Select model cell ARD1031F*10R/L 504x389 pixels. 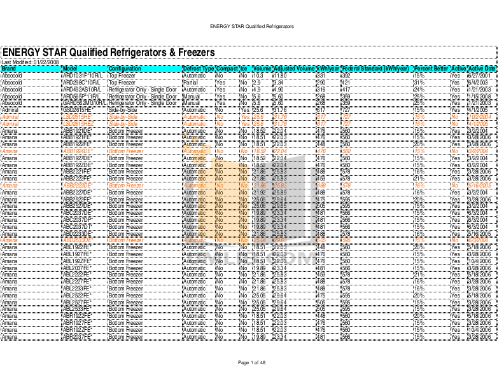81,75
